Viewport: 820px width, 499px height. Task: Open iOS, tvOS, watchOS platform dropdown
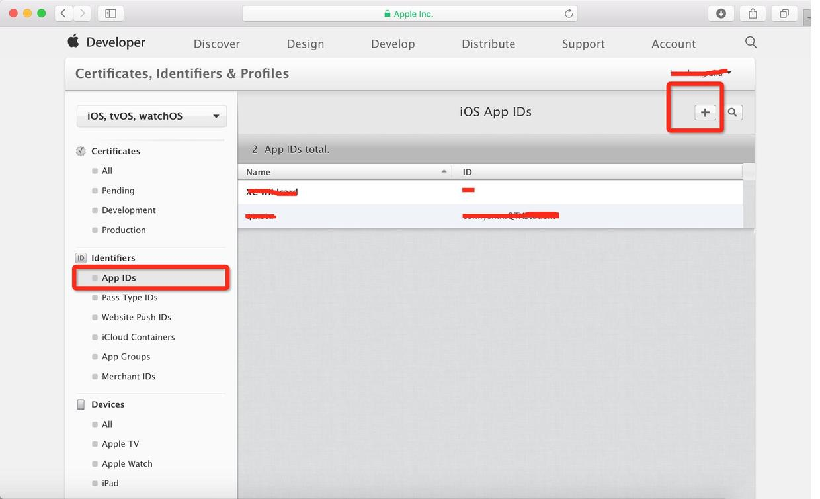click(152, 116)
